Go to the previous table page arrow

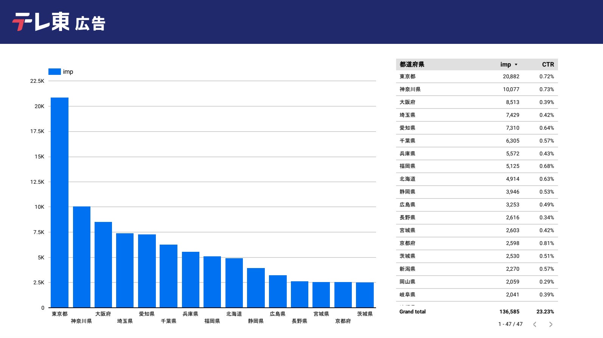[x=535, y=324]
